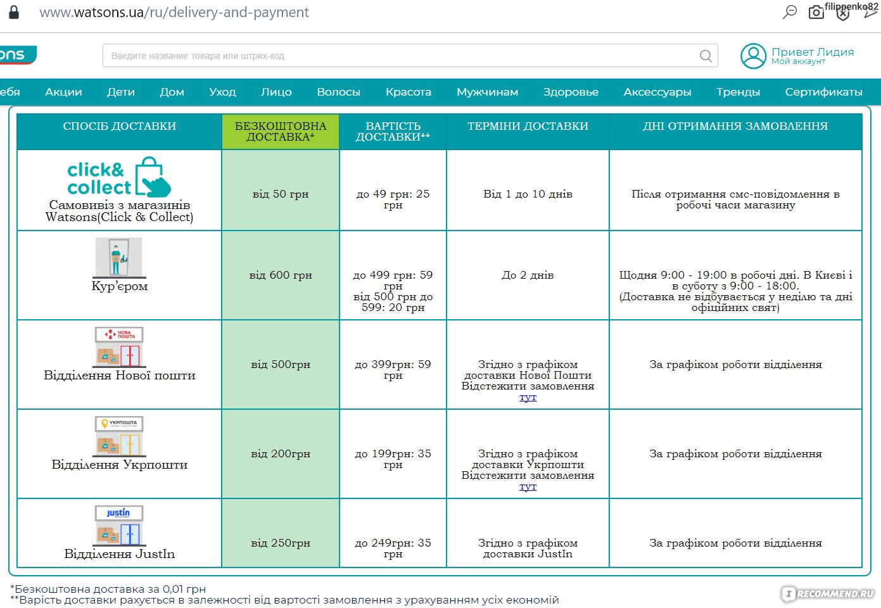Viewport: 881px width, 608px height.
Task: Click the БЕЗКОШТОВНА ДОСТАВКА column header
Action: click(281, 132)
